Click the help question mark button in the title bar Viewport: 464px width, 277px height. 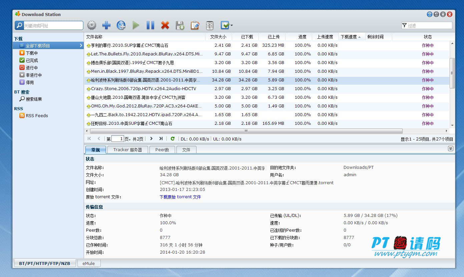[x=430, y=14]
